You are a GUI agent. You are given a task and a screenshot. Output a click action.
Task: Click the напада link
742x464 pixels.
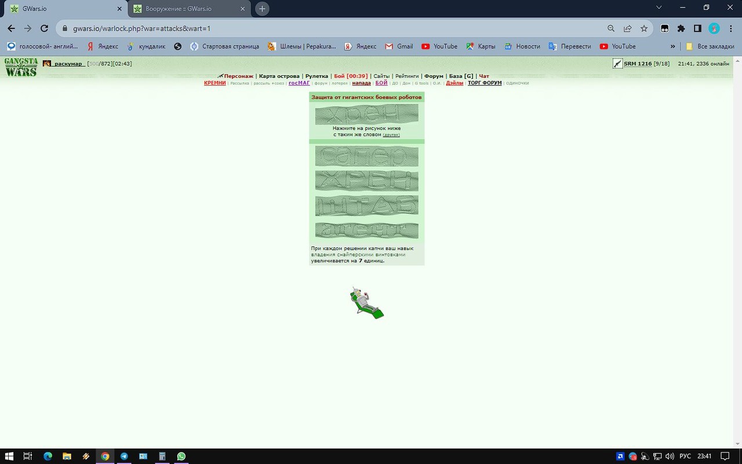tap(362, 83)
